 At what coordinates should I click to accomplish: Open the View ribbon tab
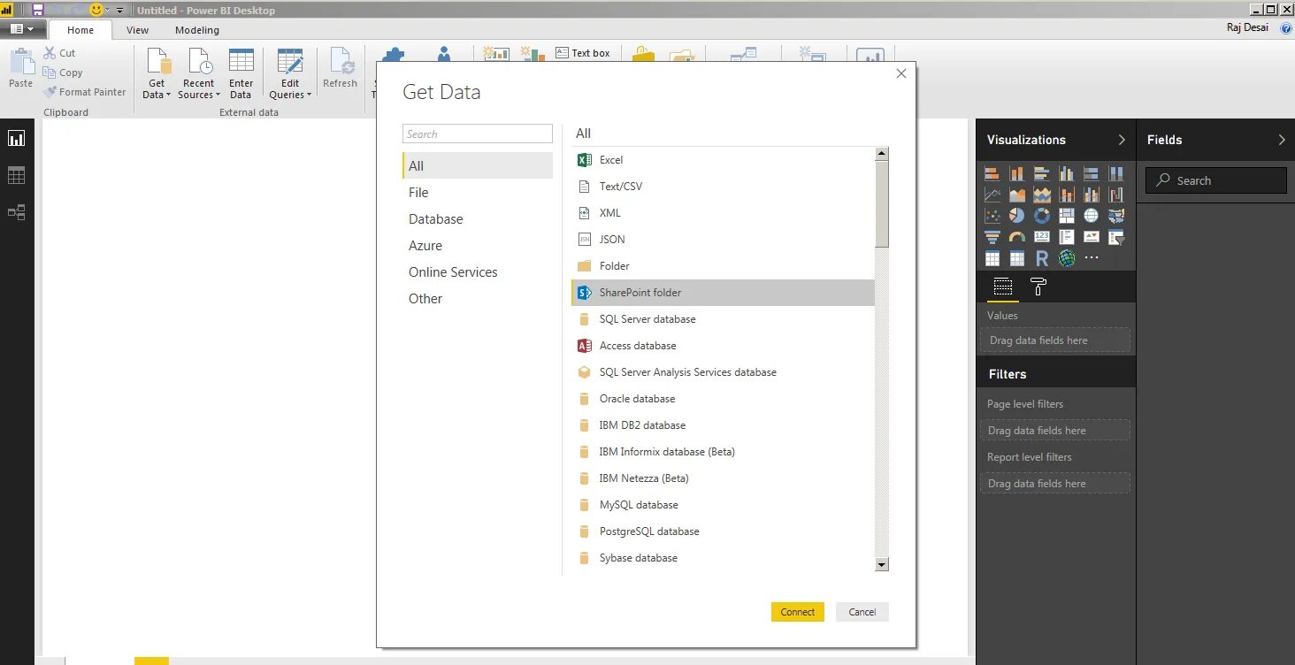137,30
